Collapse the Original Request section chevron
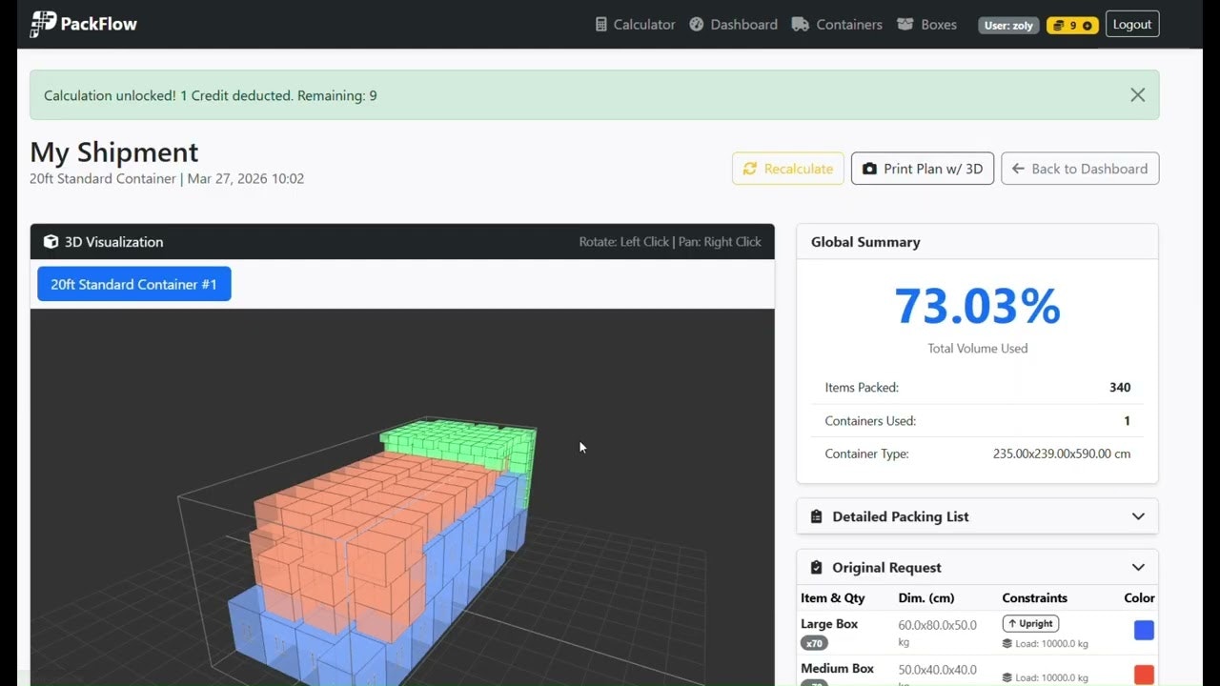This screenshot has height=686, width=1220. click(1138, 567)
